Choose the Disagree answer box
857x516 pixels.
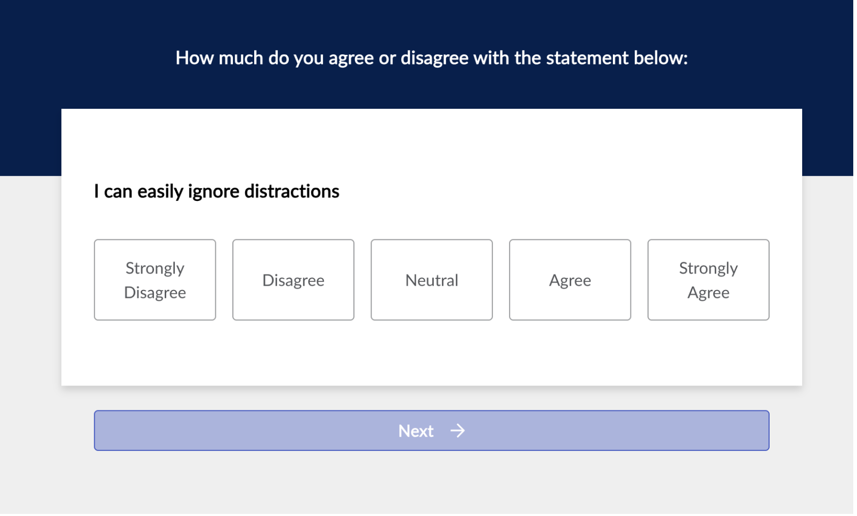pyautogui.click(x=293, y=280)
